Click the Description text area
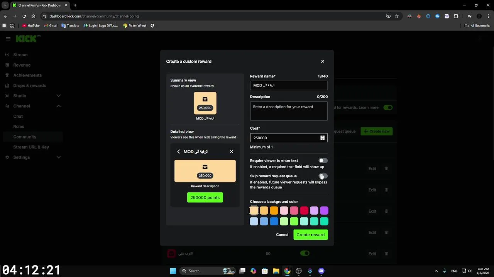 pos(289,111)
